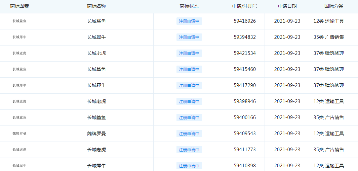This screenshot has height=171, width=358.
Task: Click the 商标图案 column header
Action: click(19, 6)
